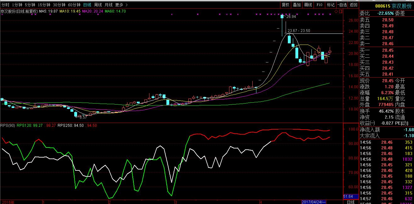414x204 pixels.
Task: Expand the 更多 timeframes menu
Action: 121,5
